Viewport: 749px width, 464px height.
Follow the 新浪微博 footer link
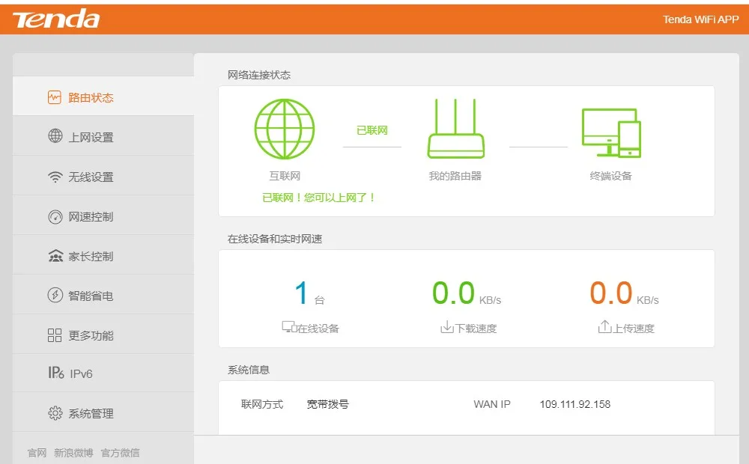73,453
